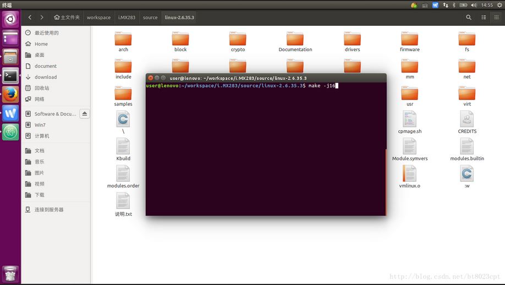
Task: Open Home in the sidebar
Action: 56,44
